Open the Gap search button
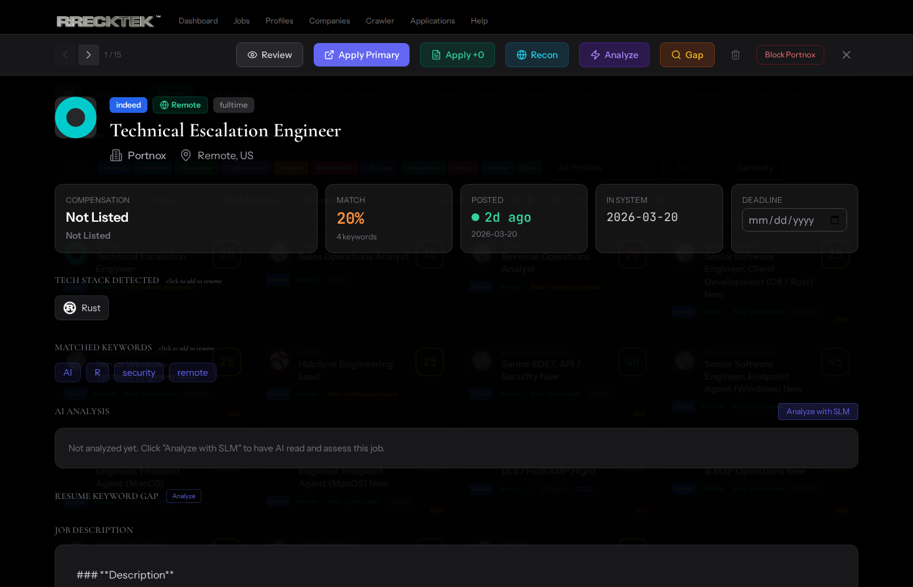Image resolution: width=913 pixels, height=587 pixels. tap(687, 55)
